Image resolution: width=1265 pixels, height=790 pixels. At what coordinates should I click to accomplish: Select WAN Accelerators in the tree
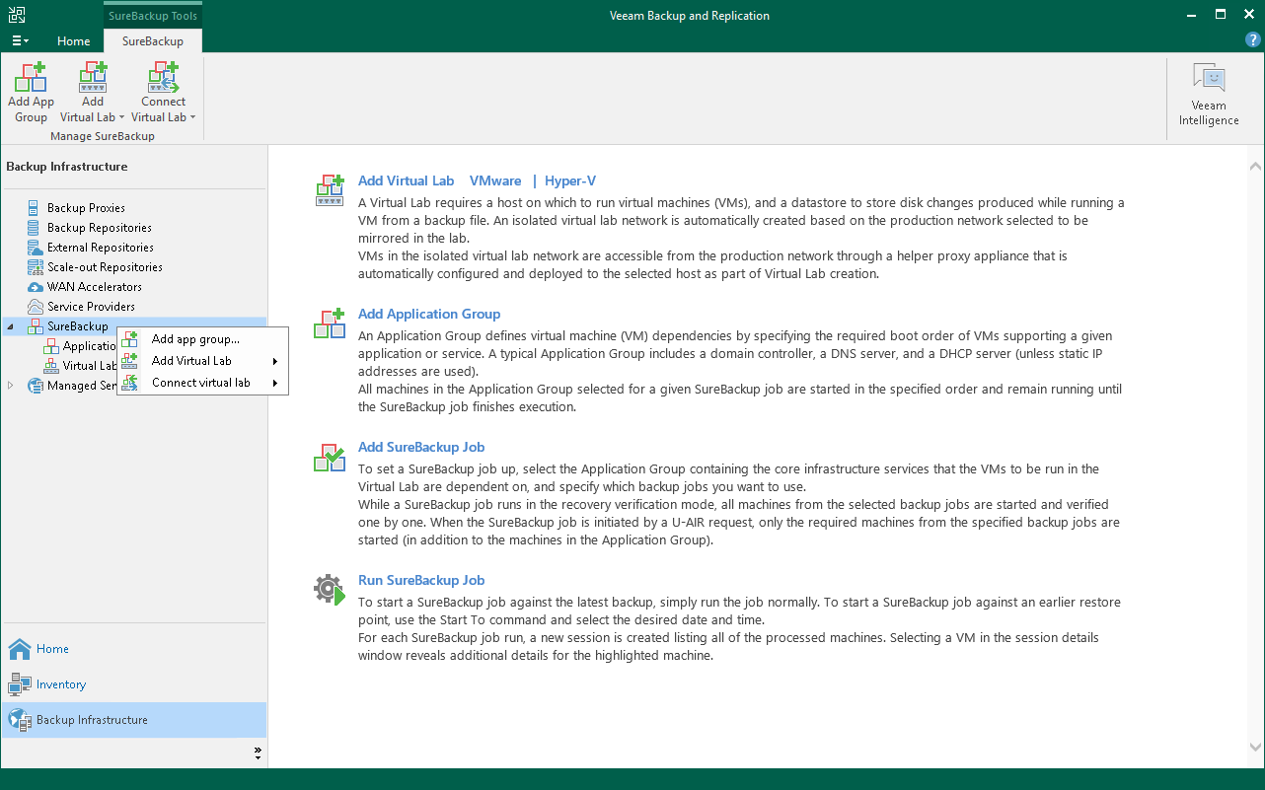95,287
